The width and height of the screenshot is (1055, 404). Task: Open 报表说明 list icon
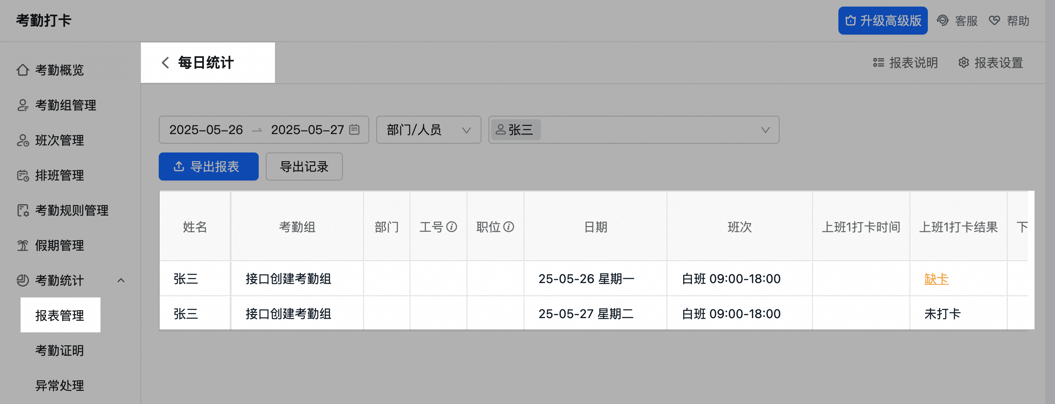coord(878,63)
